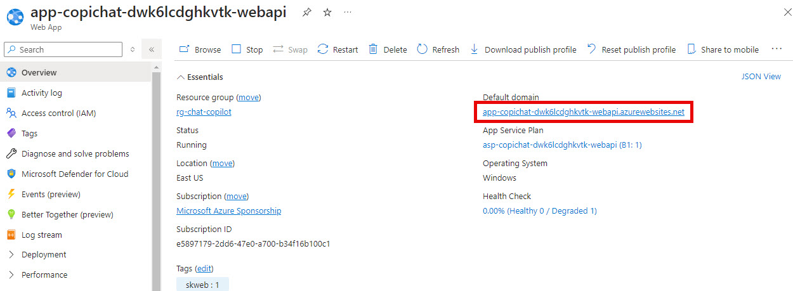The width and height of the screenshot is (793, 291).
Task: Refresh the overview page
Action: coord(438,49)
